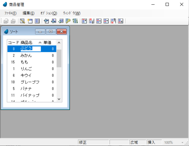Image resolution: width=189 pixels, height=146 pixels.
Task: Click the blue list view toolbar icon
Action: (x=37, y=21)
